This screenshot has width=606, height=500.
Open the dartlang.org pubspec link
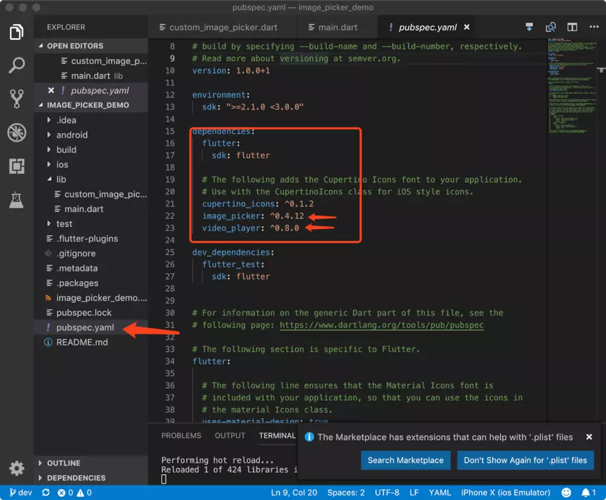pos(381,325)
